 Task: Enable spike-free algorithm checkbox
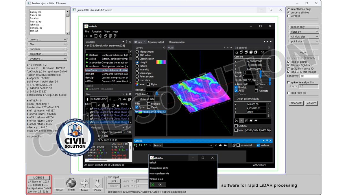[289, 83]
